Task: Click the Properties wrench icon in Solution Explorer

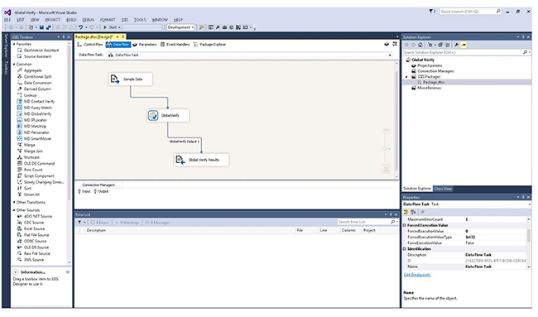Action: 456,45
